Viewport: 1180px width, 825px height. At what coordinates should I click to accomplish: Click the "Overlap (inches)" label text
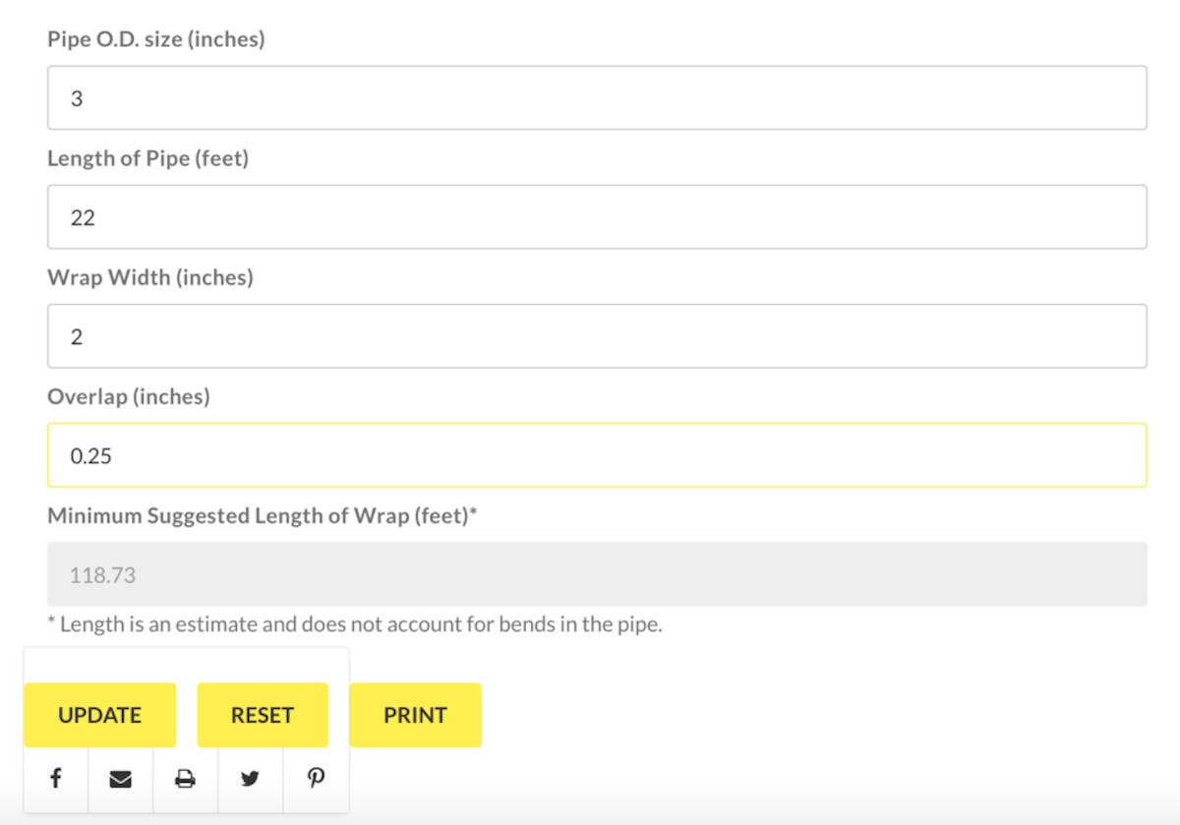coord(129,397)
